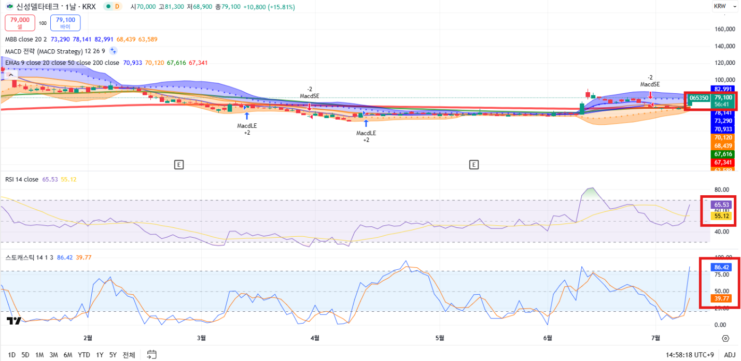Viewport: 741px width, 361px height.
Task: Click the 79,100 바이 buy button
Action: pos(65,23)
